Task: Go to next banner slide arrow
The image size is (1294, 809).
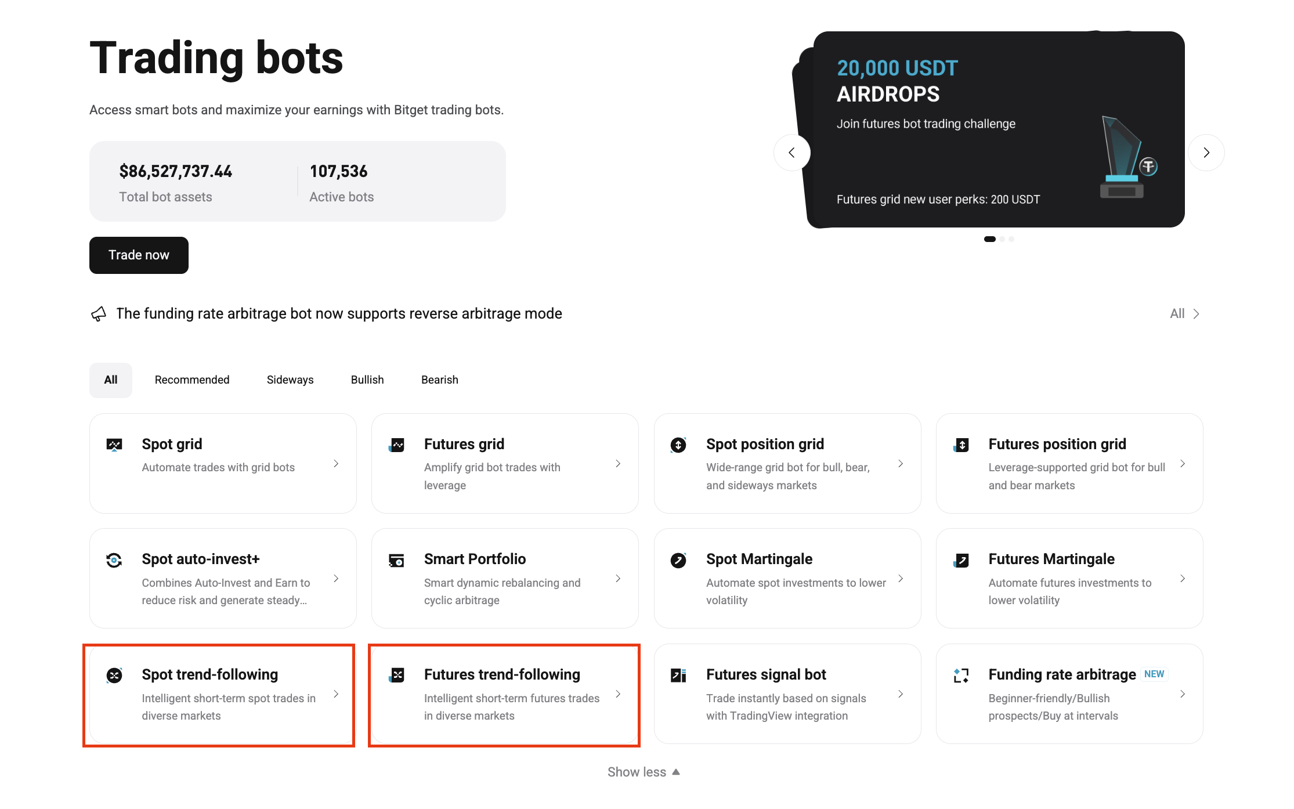Action: [x=1206, y=153]
